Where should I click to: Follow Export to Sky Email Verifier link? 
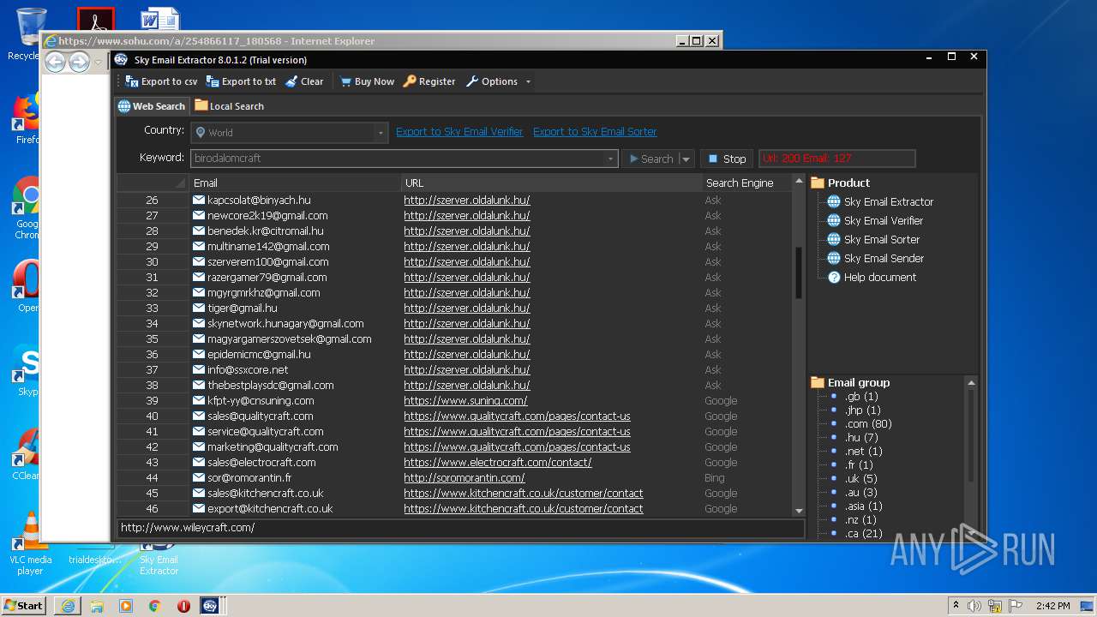459,132
